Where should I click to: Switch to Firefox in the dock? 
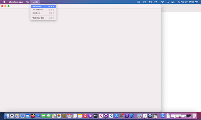click(33, 116)
